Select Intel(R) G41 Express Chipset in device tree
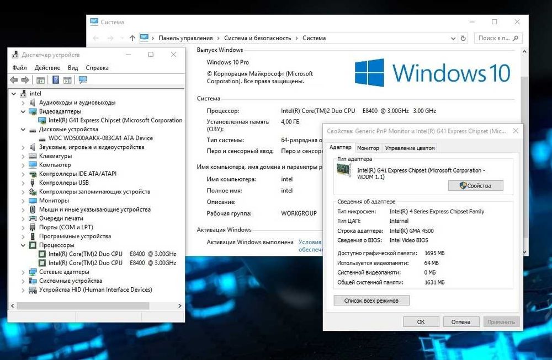Image resolution: width=552 pixels, height=360 pixels. (x=115, y=120)
